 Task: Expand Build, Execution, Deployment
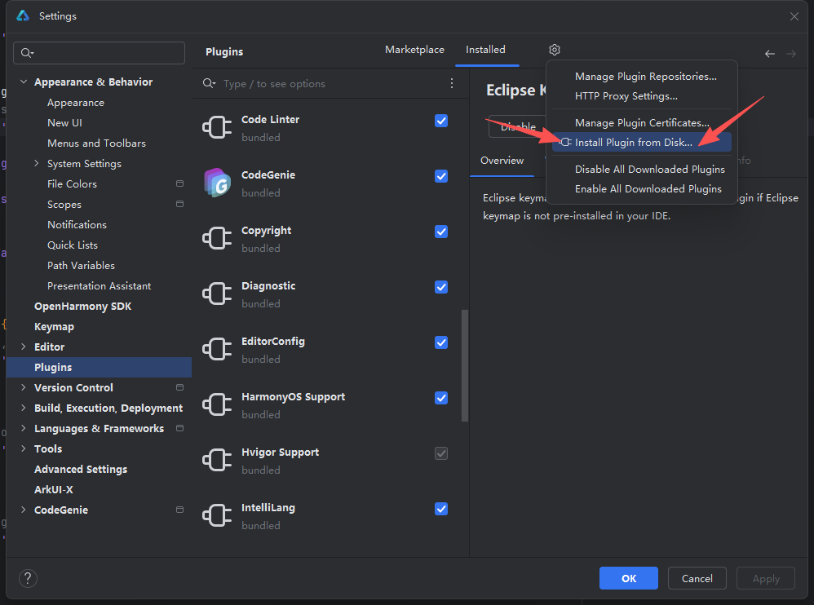click(24, 408)
